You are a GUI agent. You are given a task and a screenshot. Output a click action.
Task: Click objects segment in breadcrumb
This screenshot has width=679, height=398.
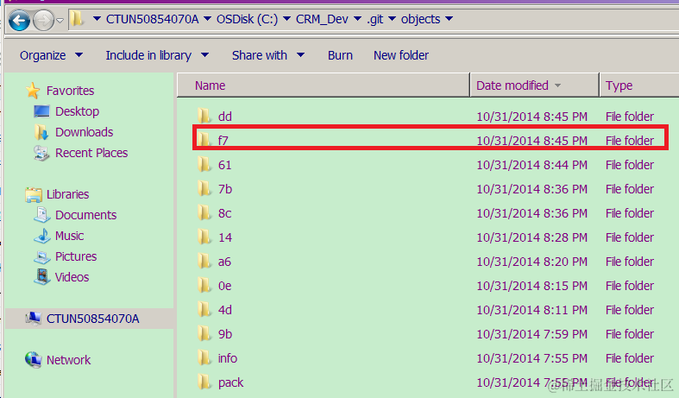tap(420, 19)
